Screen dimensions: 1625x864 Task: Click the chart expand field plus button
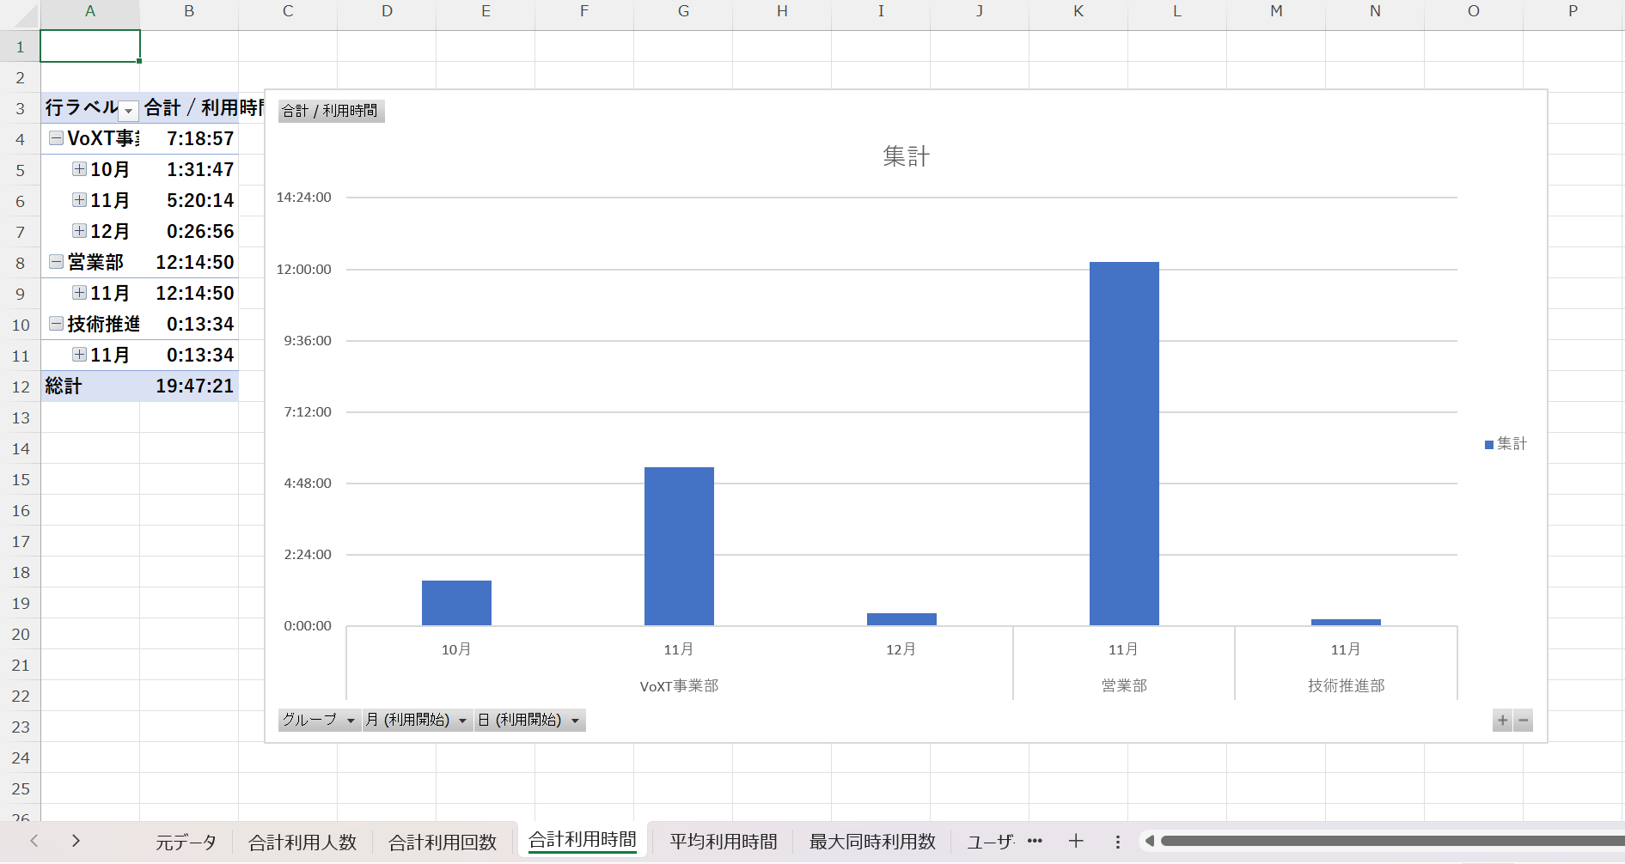tap(1502, 721)
